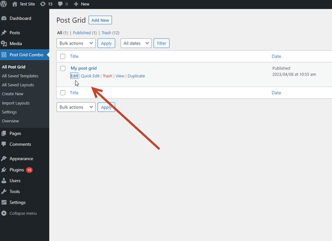Click the Dashboard menu label
The width and height of the screenshot is (332, 241).
20,19
